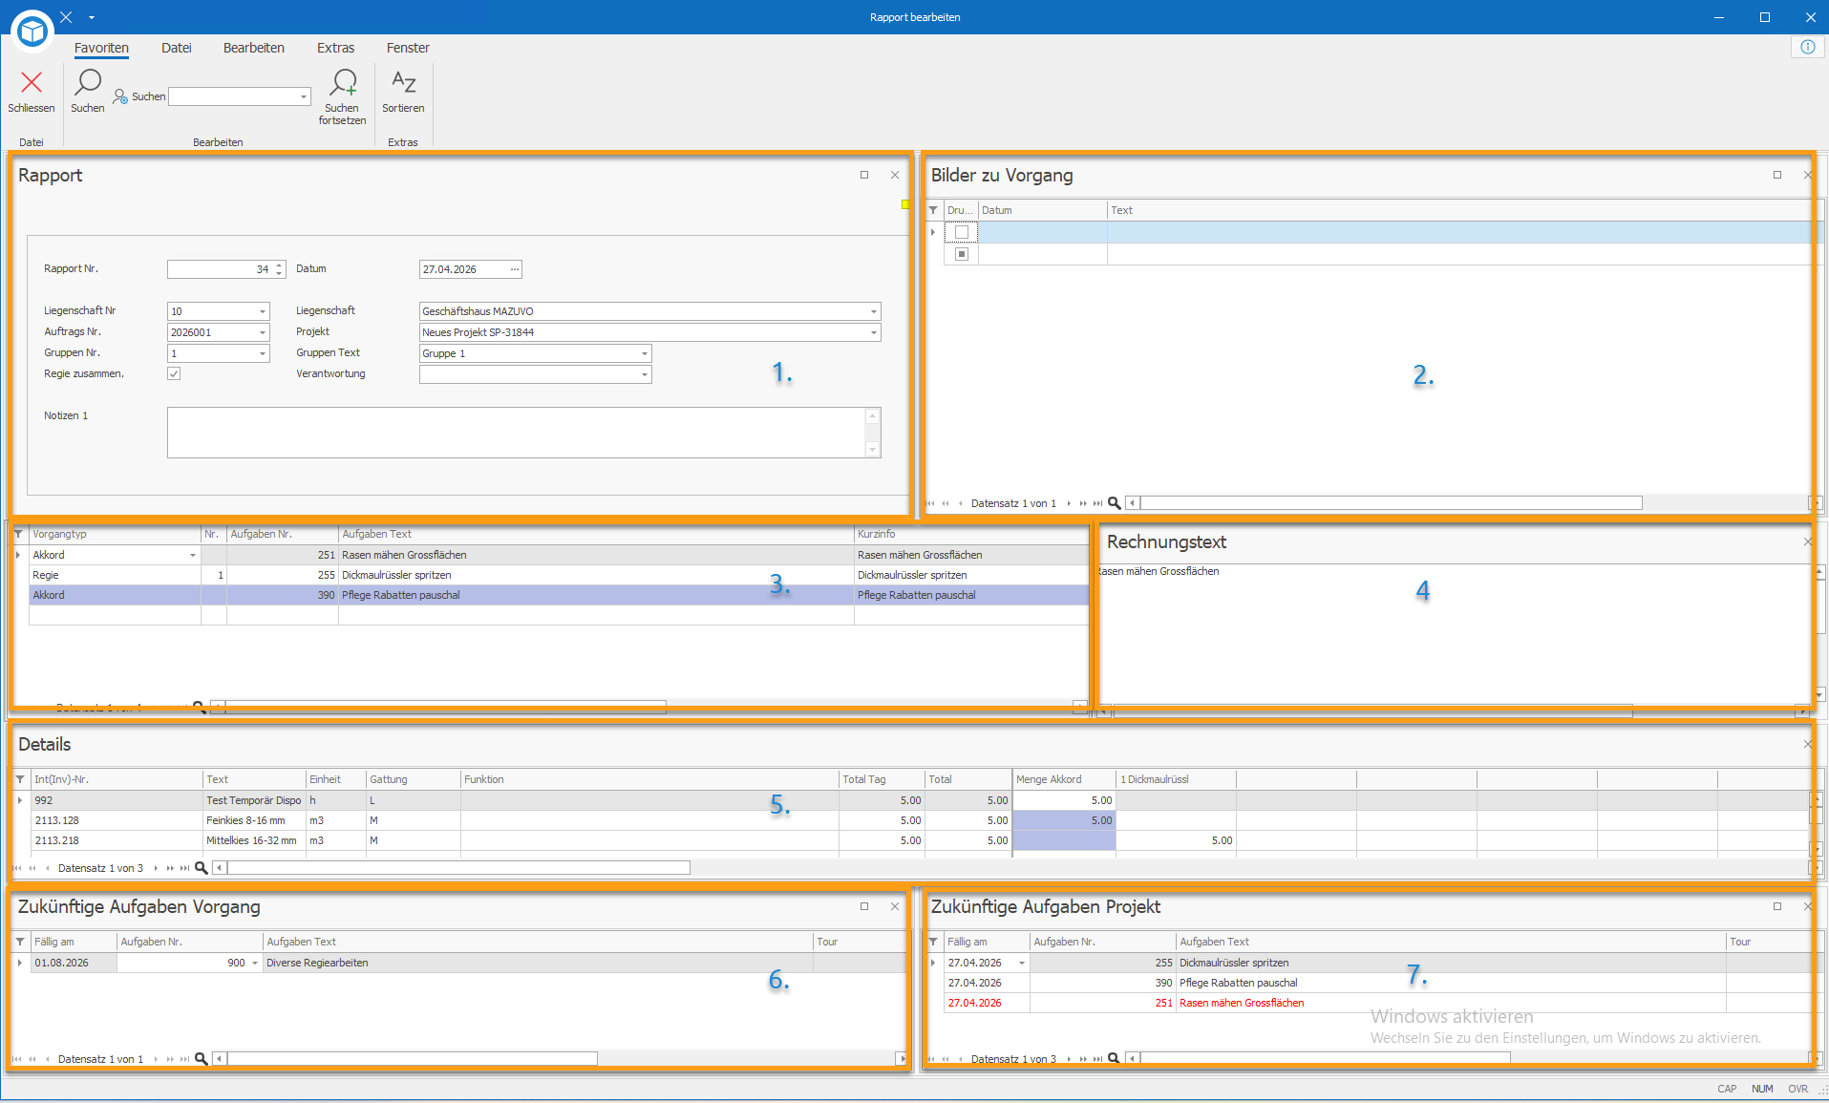
Task: Open the Fenster menu
Action: coord(408,48)
